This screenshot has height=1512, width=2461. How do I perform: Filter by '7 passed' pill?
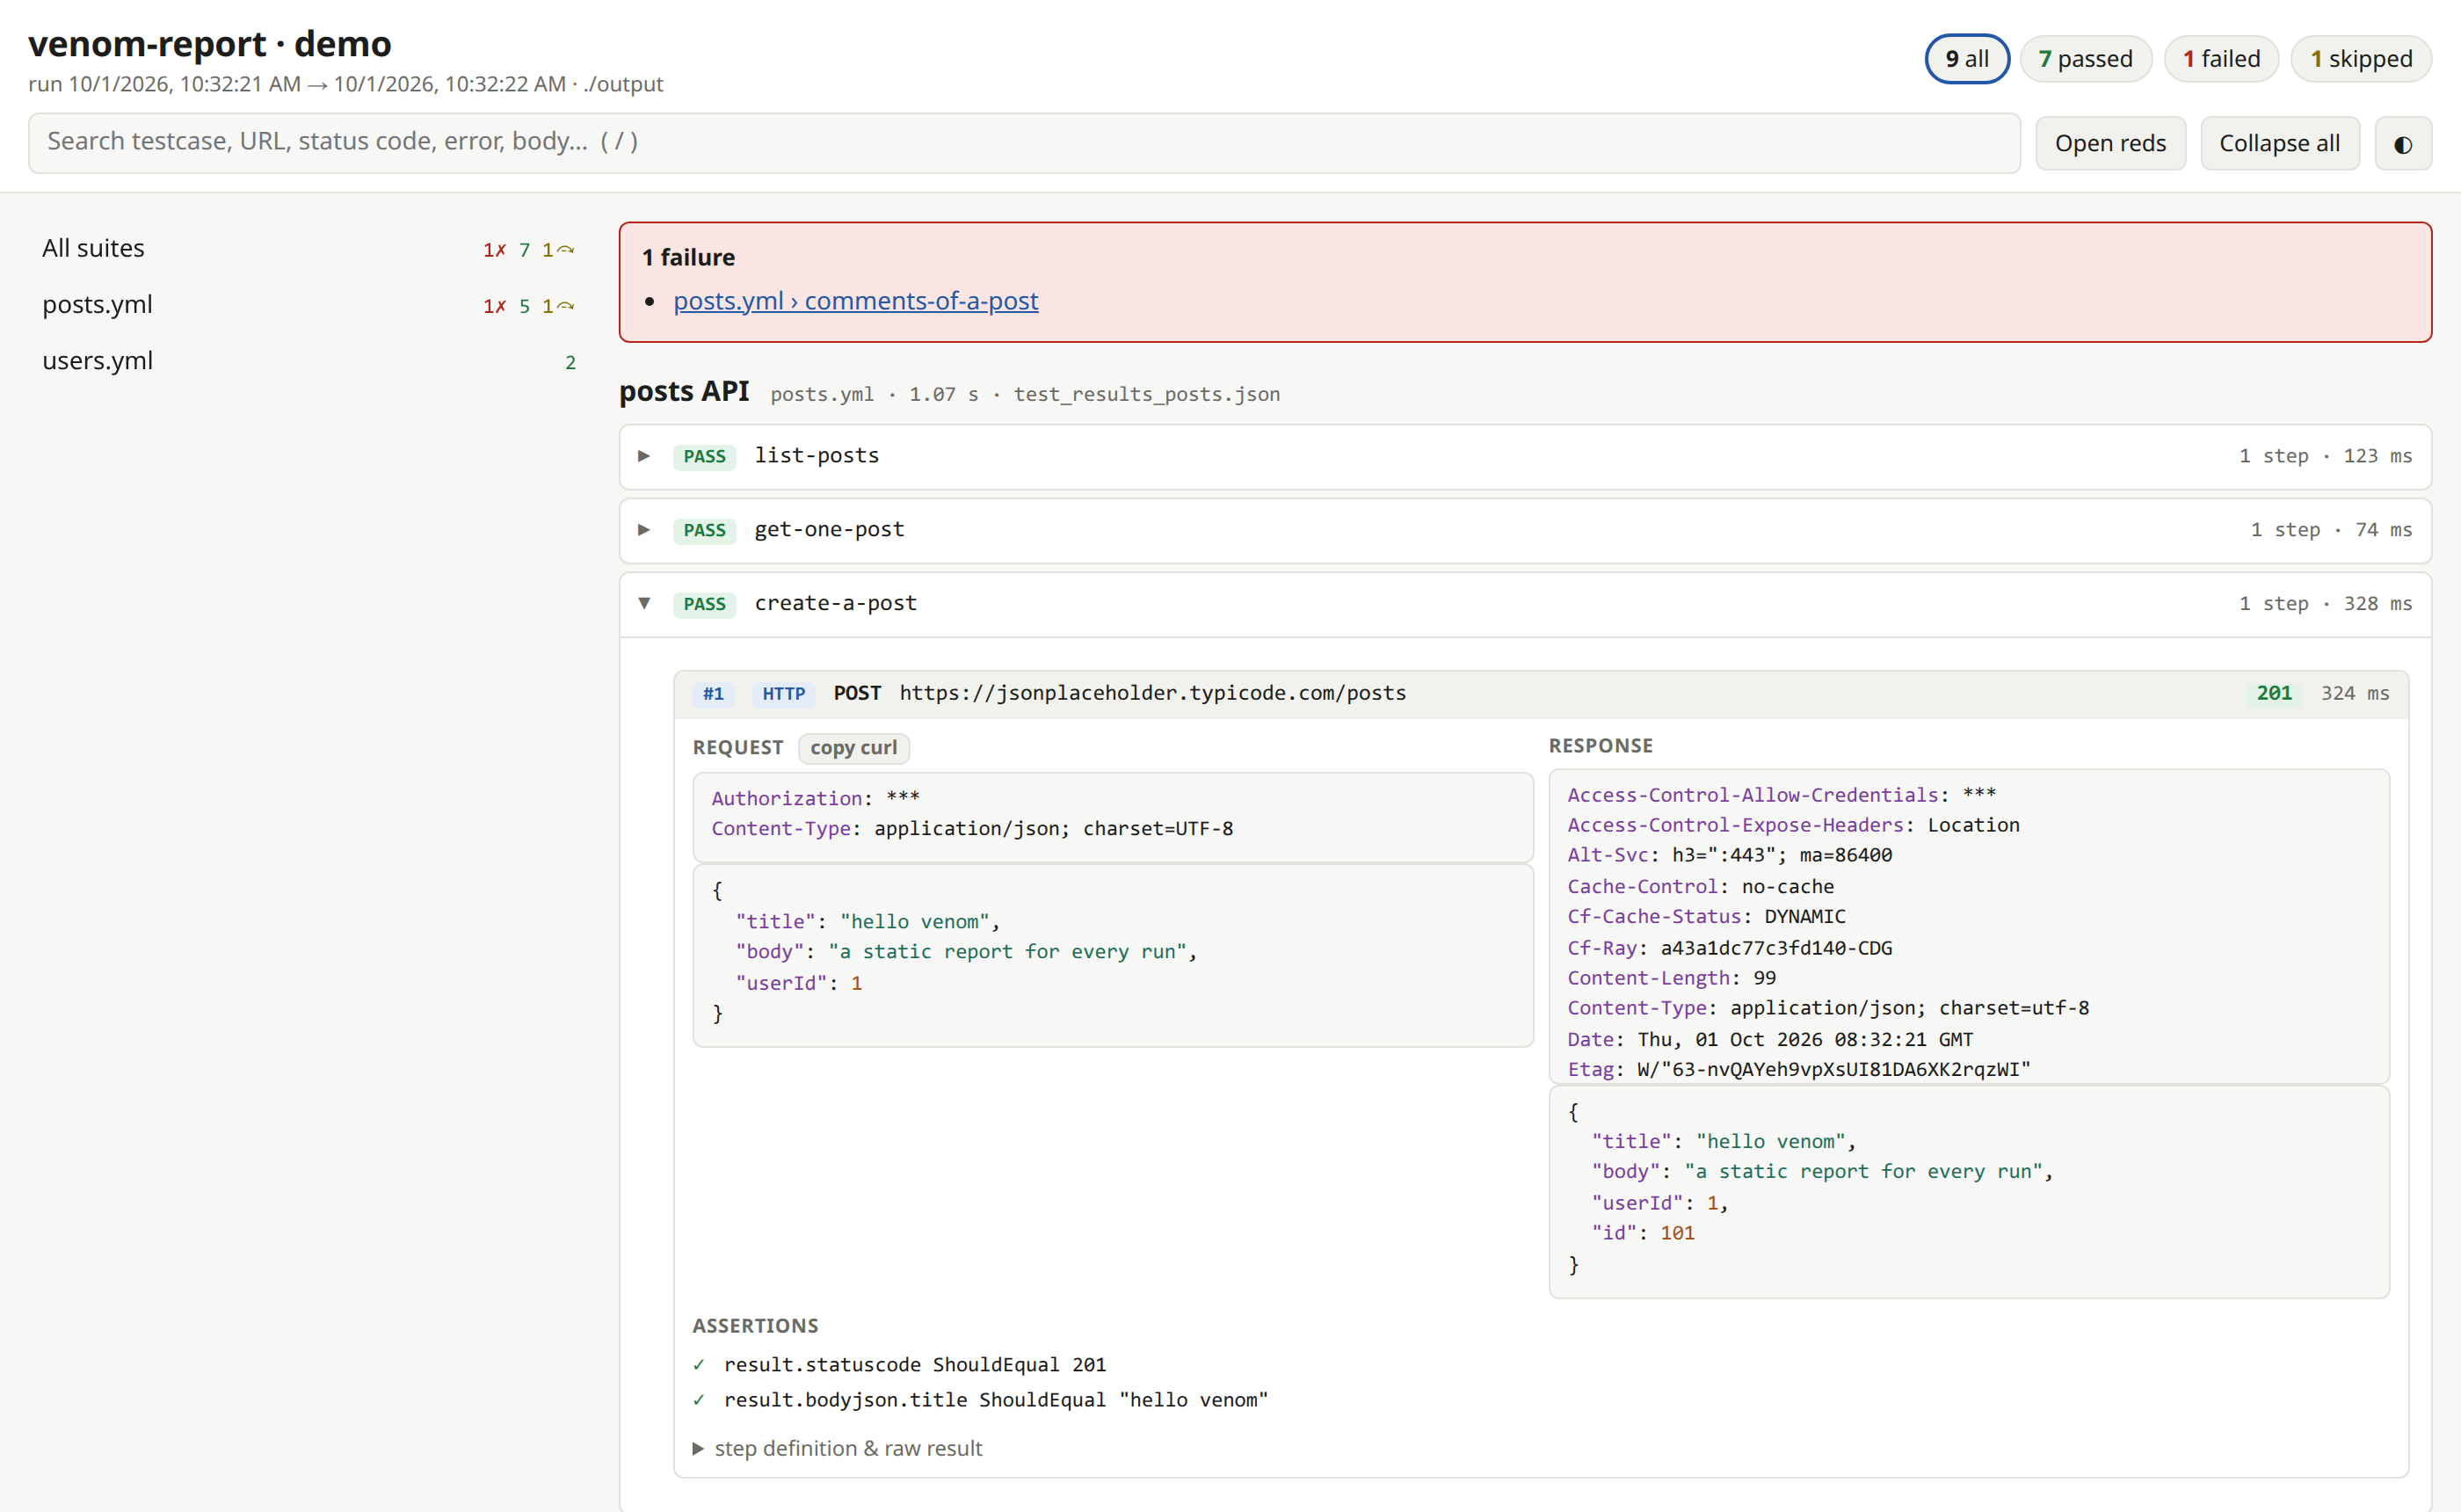2085,59
